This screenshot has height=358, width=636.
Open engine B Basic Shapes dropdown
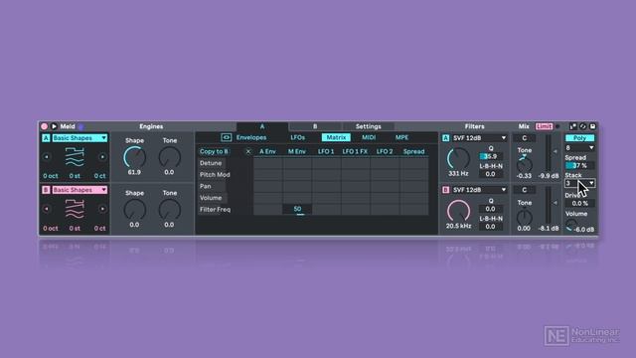pos(79,190)
